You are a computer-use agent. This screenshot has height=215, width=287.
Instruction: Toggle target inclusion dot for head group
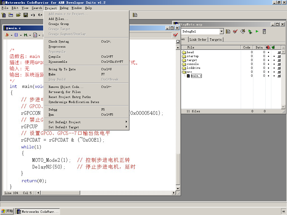pyautogui.click(x=269, y=52)
